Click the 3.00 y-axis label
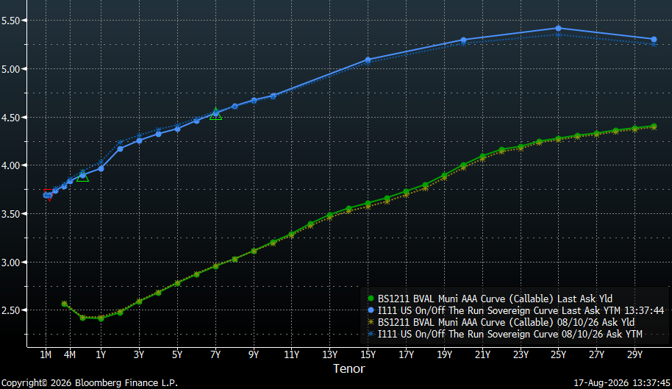The image size is (672, 389). (x=11, y=263)
